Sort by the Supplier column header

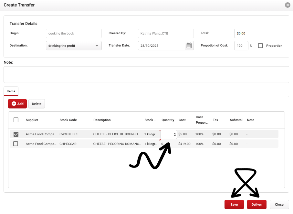[x=32, y=120]
